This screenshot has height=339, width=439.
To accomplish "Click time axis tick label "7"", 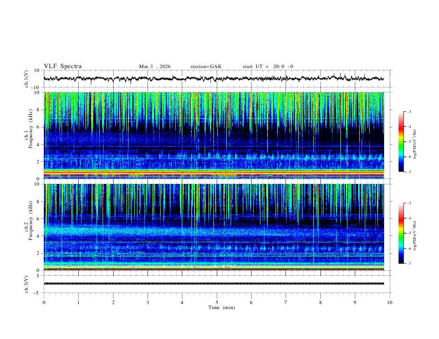I will (286, 302).
